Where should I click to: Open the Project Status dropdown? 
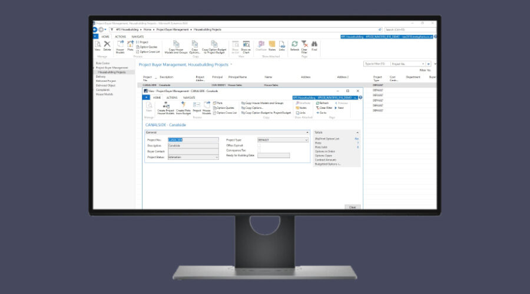(216, 157)
